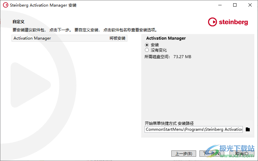Click the window title text in title bar
258x161 pixels.
[43, 5]
